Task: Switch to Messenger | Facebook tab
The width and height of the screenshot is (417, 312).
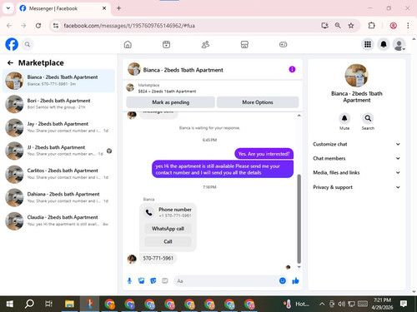Action: coord(63,8)
